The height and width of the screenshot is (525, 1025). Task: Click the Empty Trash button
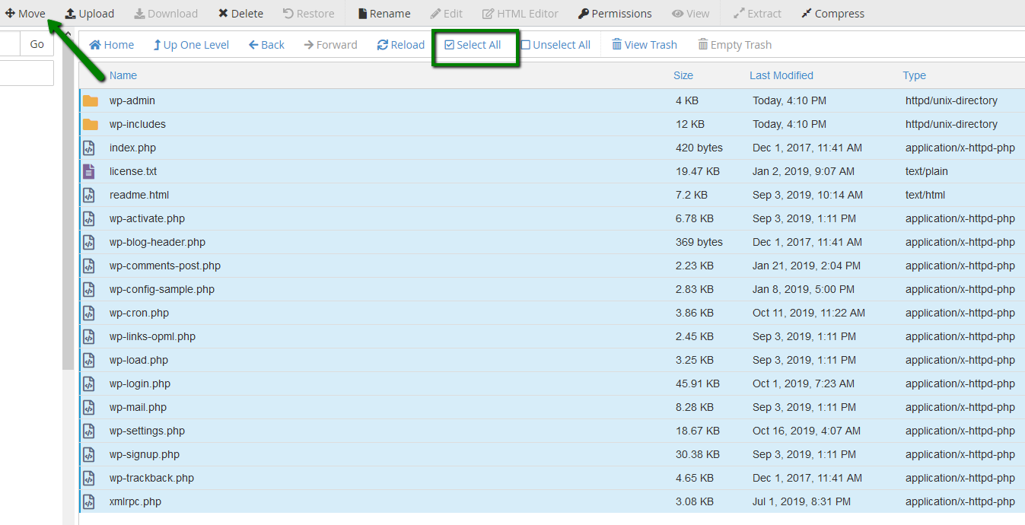[x=735, y=45]
